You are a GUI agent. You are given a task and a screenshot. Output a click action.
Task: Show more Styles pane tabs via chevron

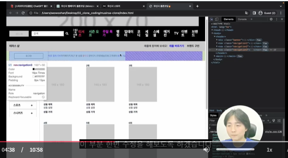(266, 116)
